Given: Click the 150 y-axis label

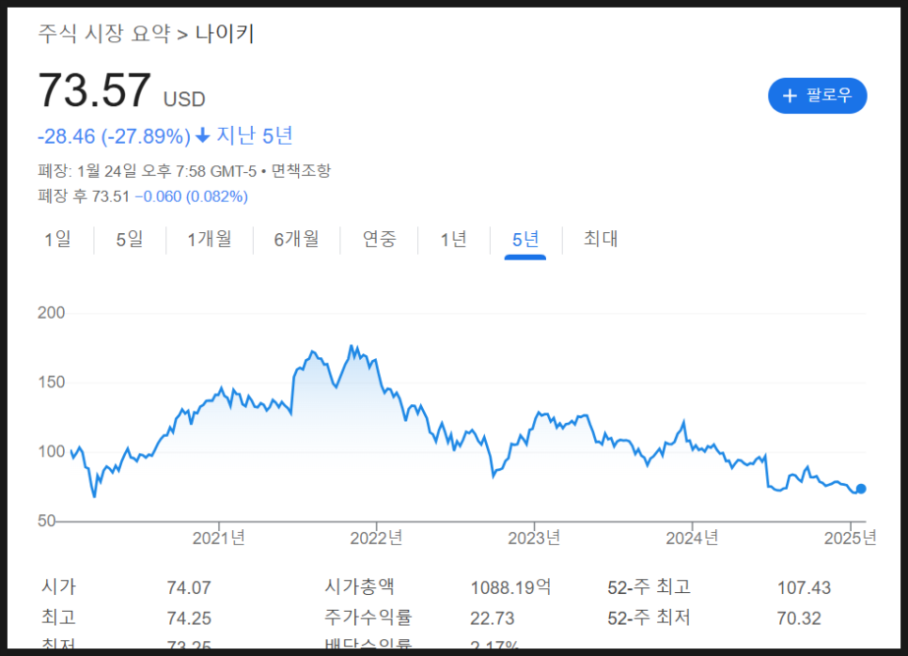Looking at the screenshot, I should [x=52, y=383].
